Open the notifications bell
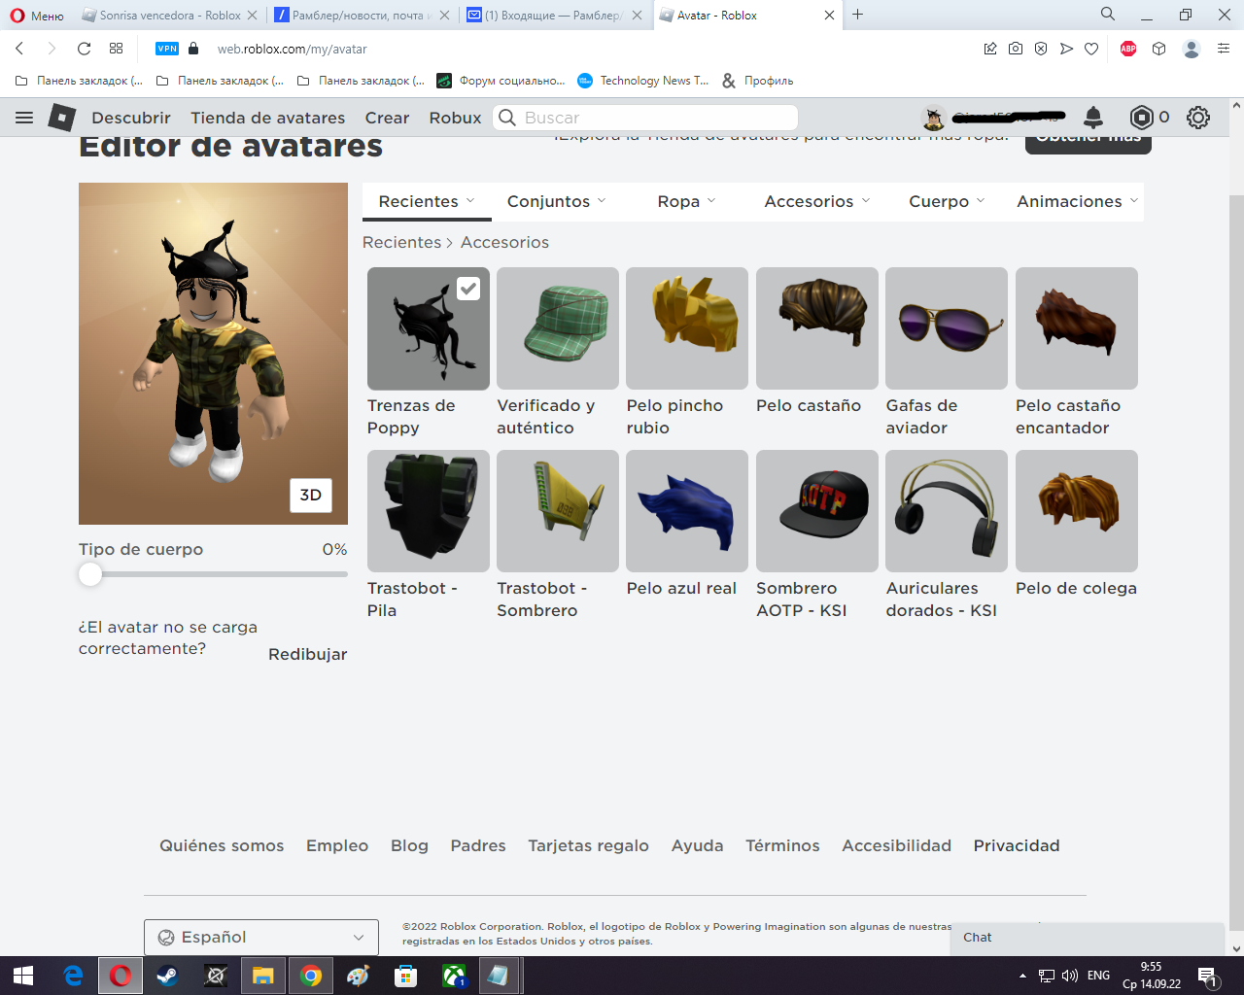This screenshot has width=1244, height=995. pyautogui.click(x=1093, y=118)
